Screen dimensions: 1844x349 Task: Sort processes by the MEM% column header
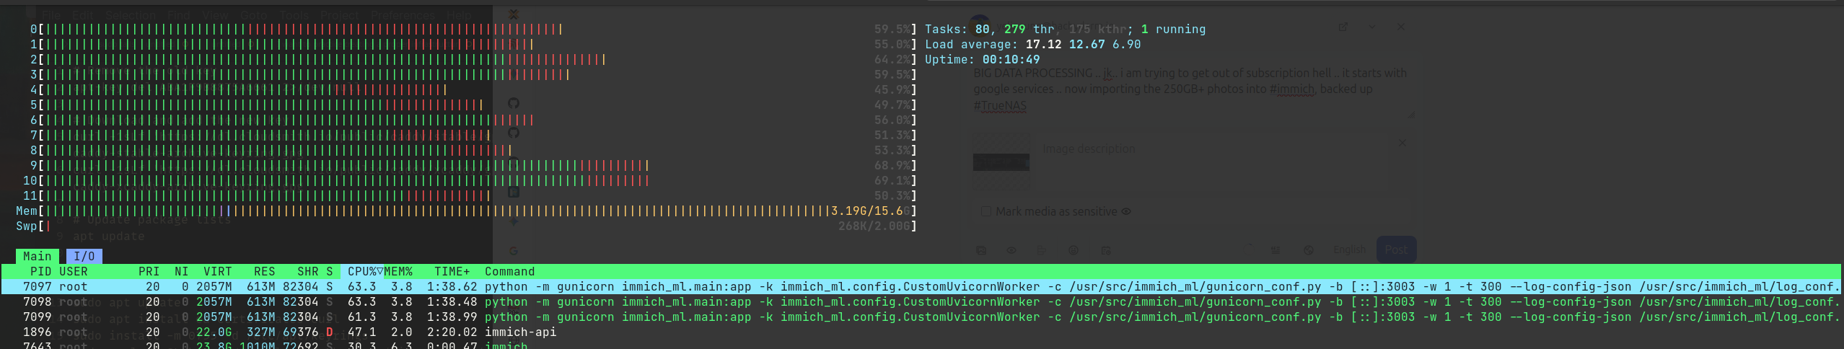point(398,271)
